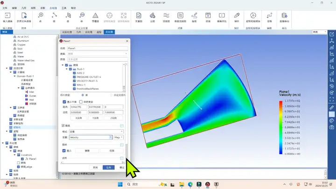Click the top export icon in right toolbar

pos(331,34)
